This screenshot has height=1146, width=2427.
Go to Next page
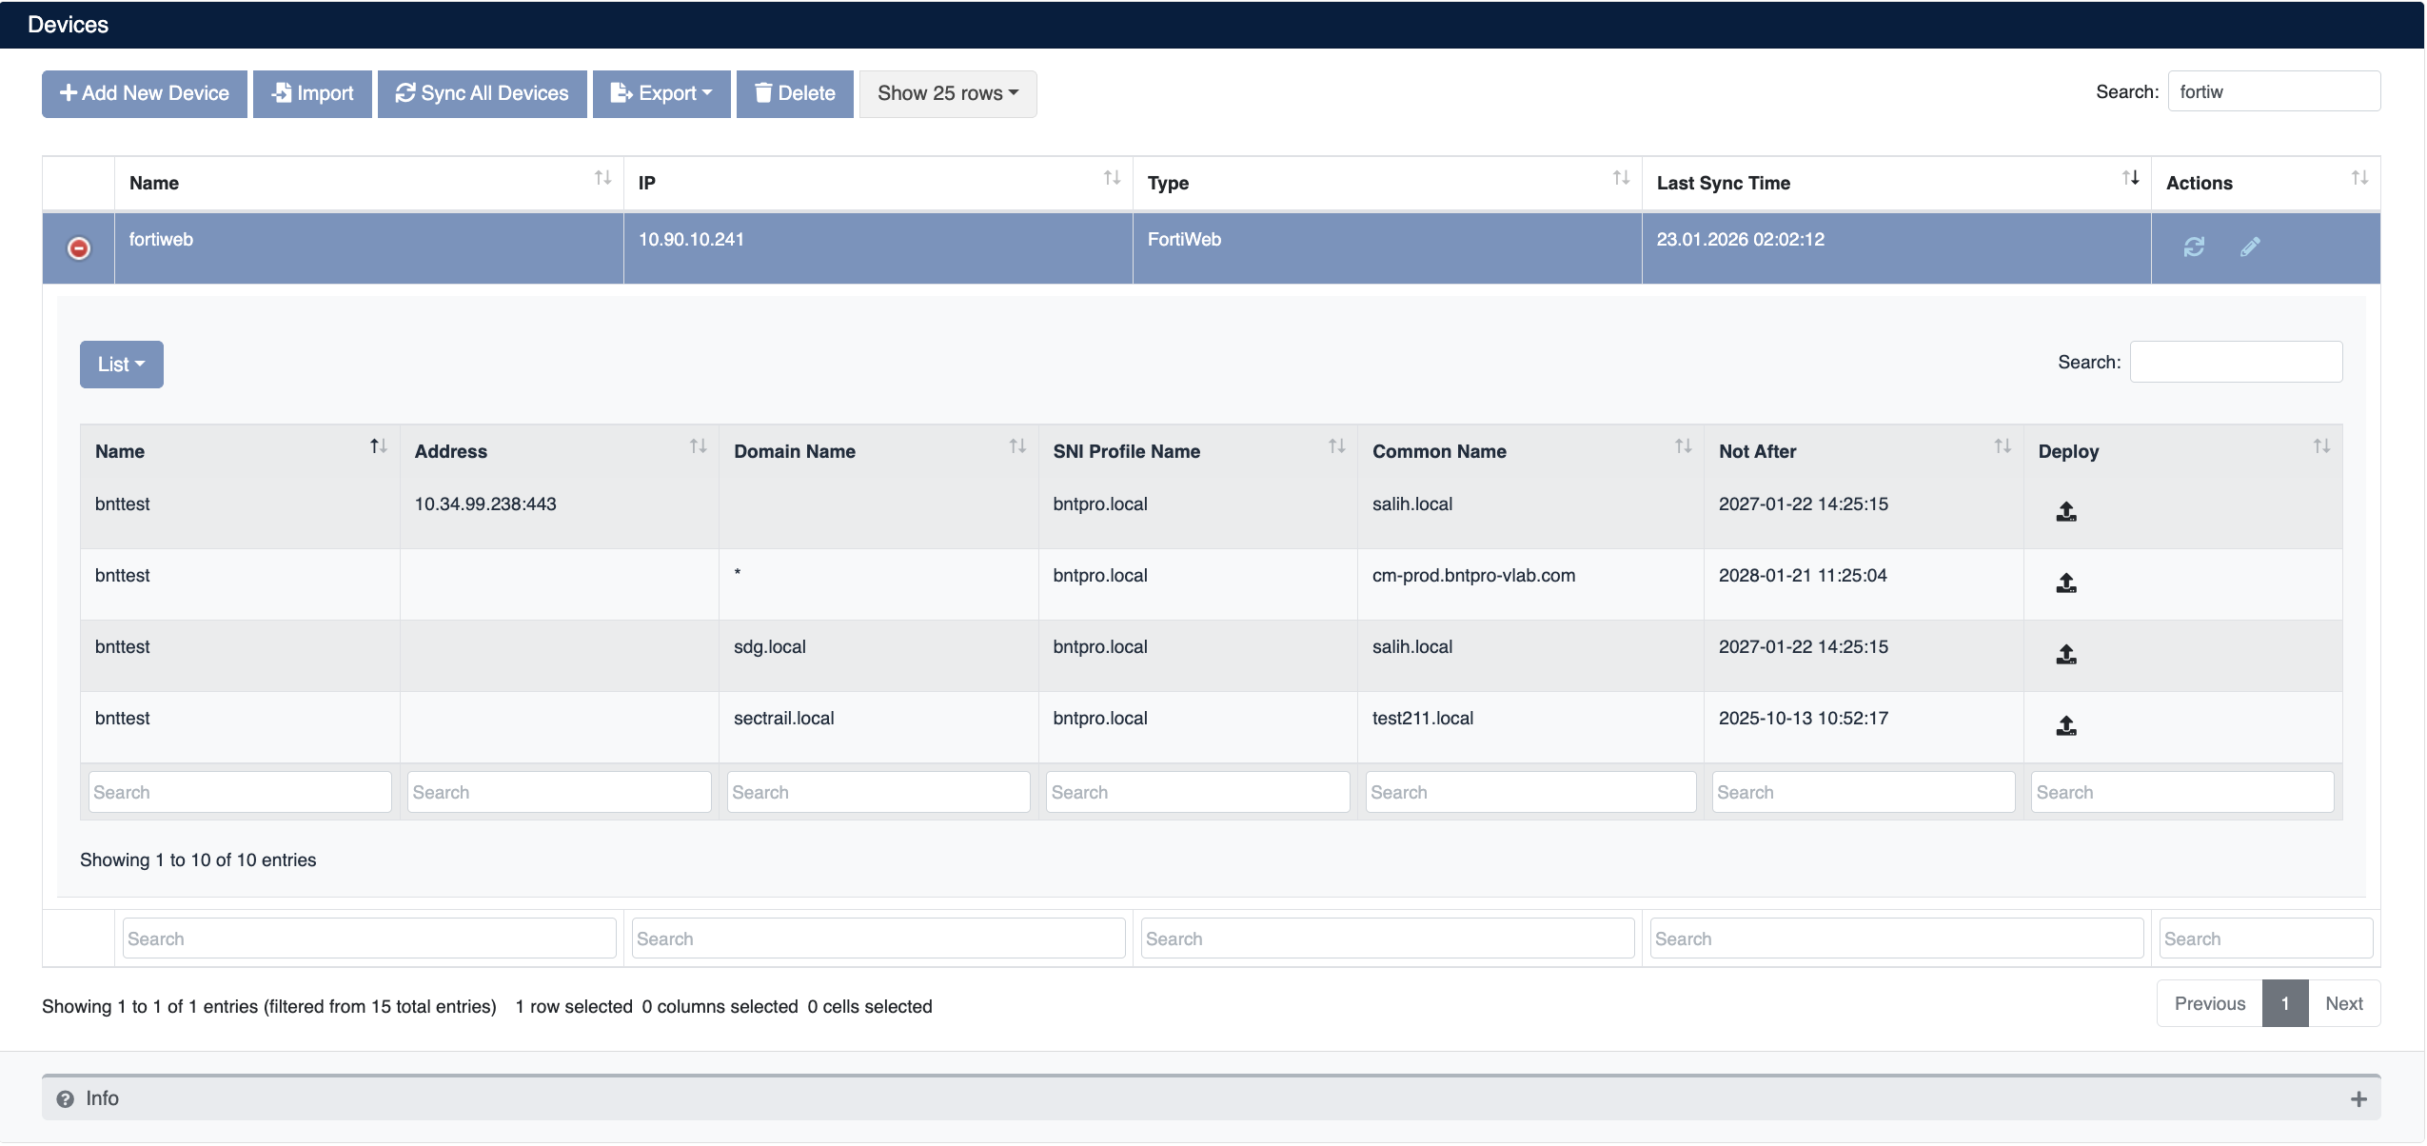click(2344, 1004)
